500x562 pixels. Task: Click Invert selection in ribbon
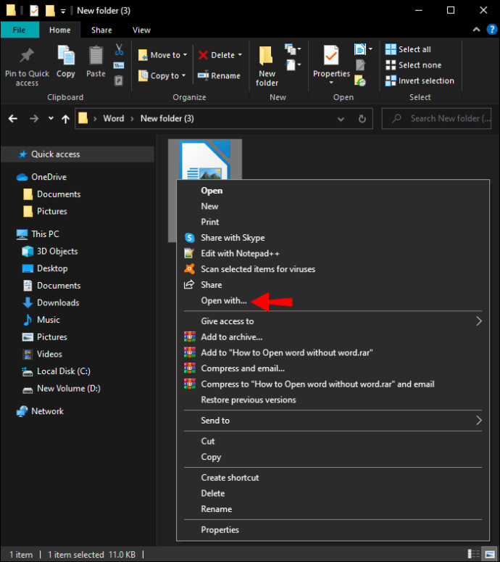coord(420,81)
